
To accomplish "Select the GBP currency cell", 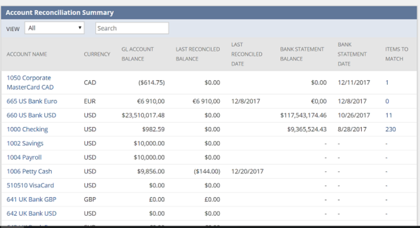I will [90, 199].
